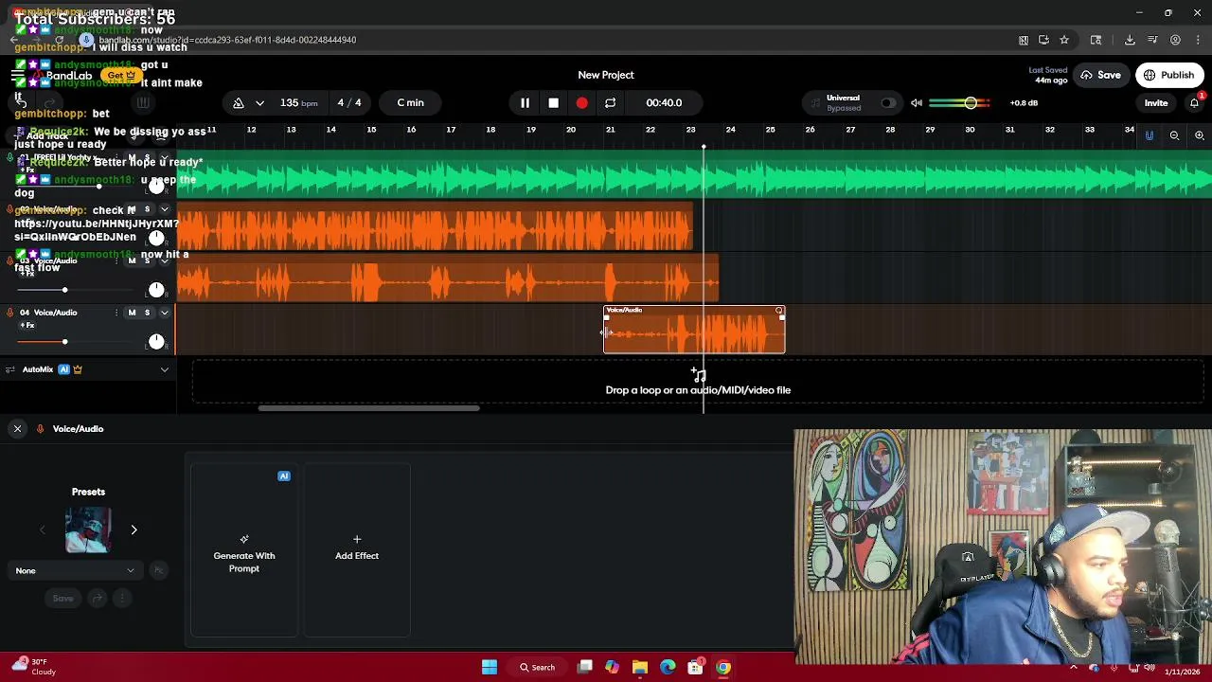Image resolution: width=1212 pixels, height=682 pixels.
Task: Expand track 02 options chevron
Action: click(164, 208)
